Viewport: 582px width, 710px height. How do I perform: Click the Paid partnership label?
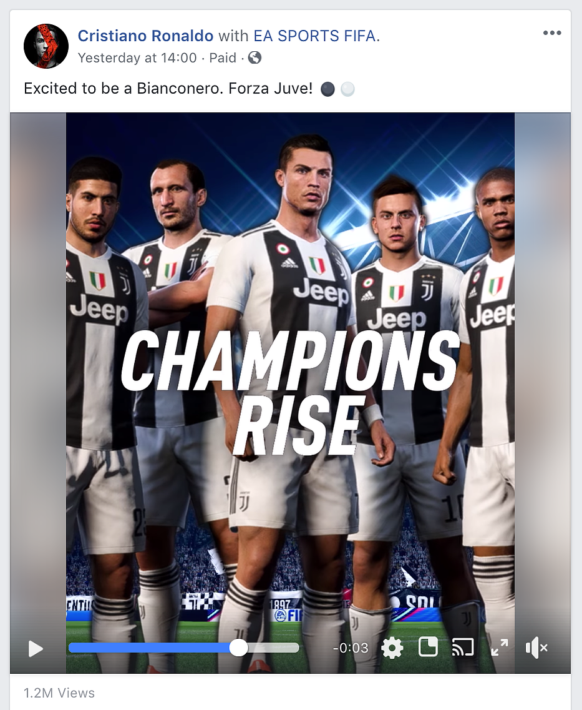(223, 58)
